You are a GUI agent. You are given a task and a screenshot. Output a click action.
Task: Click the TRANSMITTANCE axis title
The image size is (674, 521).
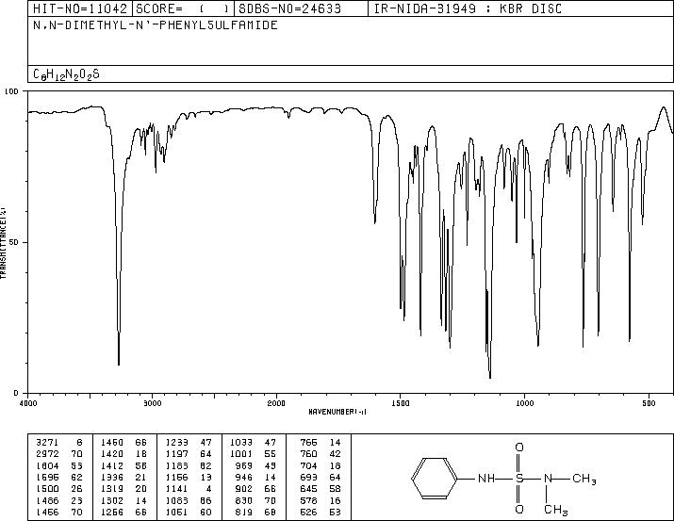coord(3,243)
